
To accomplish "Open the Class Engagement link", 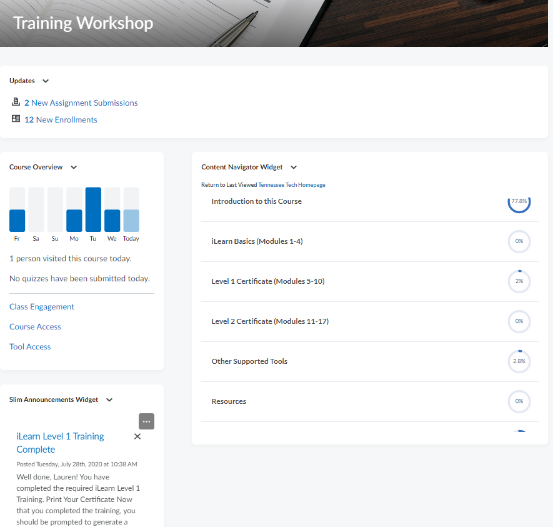I will [42, 307].
